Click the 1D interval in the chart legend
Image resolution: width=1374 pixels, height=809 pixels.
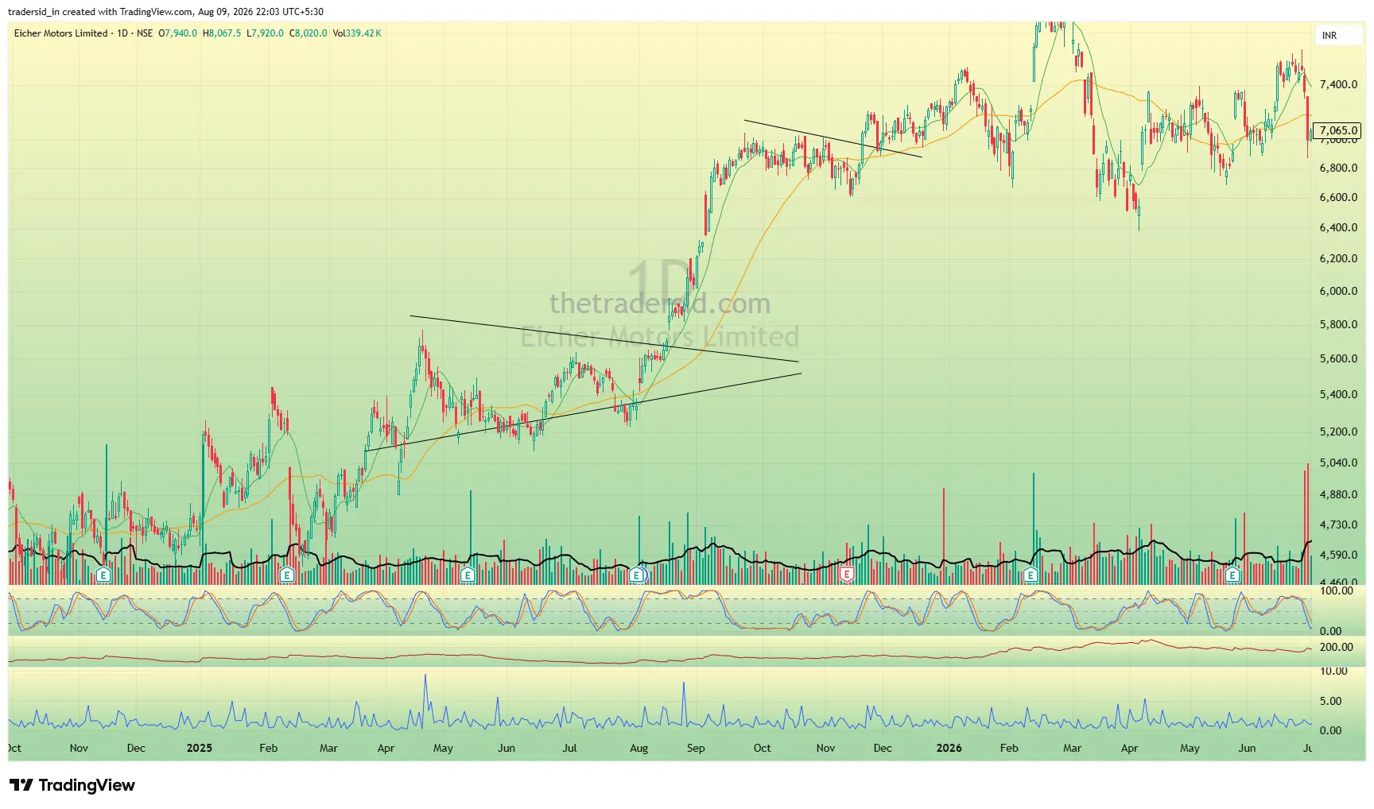[122, 33]
